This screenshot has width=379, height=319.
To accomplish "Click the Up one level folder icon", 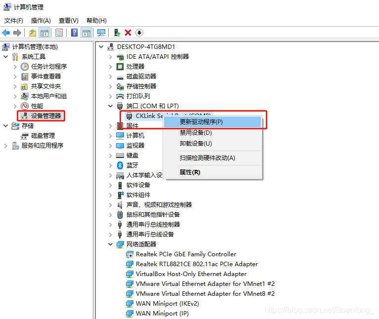I will point(33,33).
